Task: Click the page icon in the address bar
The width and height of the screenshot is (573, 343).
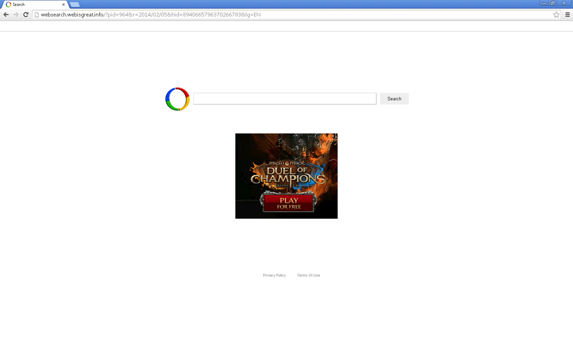Action: (x=36, y=15)
